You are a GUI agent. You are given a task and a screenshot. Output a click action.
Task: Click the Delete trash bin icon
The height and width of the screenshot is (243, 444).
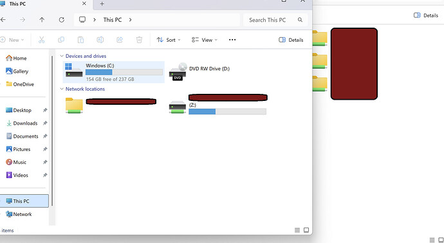click(140, 40)
